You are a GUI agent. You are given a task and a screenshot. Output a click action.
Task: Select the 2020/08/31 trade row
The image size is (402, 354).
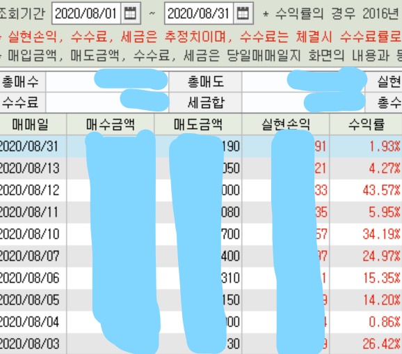[201, 146]
